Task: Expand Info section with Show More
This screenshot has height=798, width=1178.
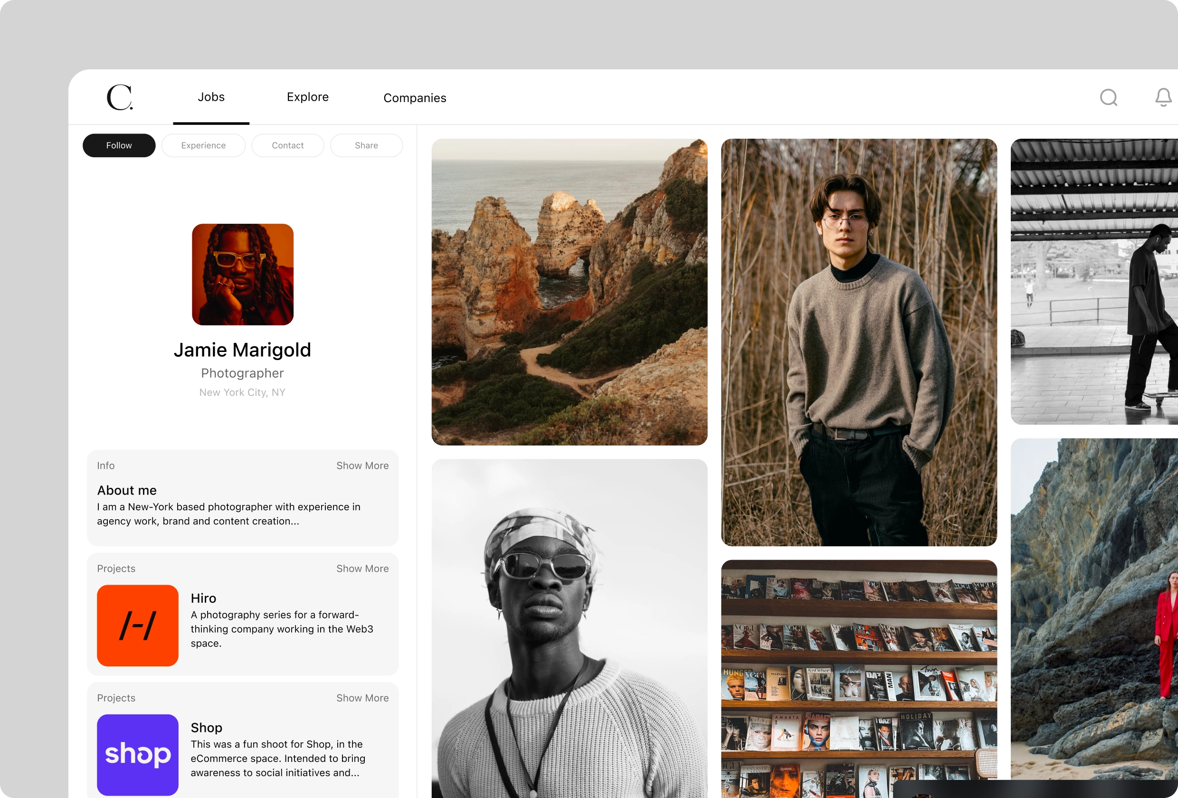Action: pos(362,465)
